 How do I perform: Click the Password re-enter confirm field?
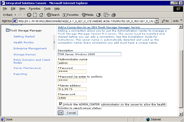click(x=72, y=80)
